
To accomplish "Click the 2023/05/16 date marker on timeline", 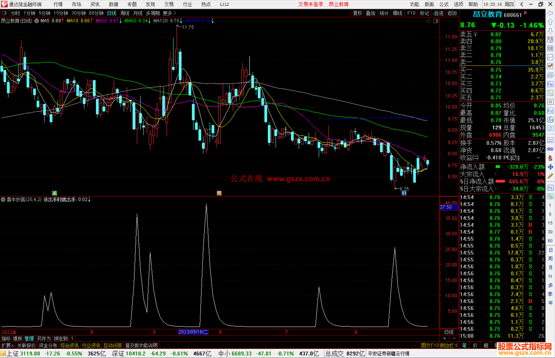I will (x=193, y=332).
